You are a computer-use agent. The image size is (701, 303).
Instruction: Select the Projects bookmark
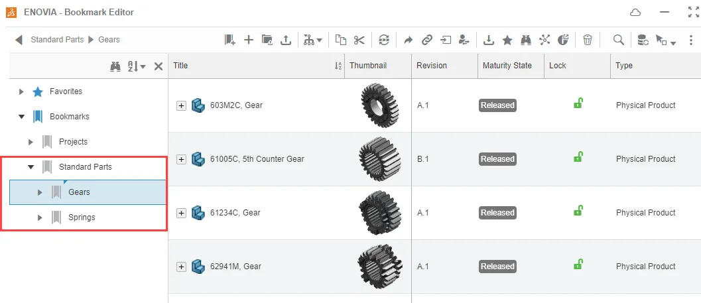74,142
